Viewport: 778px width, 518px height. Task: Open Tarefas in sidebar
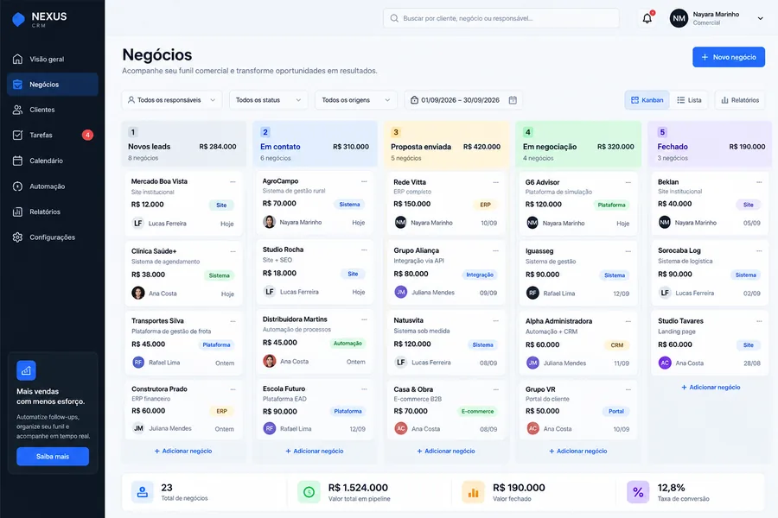53,135
